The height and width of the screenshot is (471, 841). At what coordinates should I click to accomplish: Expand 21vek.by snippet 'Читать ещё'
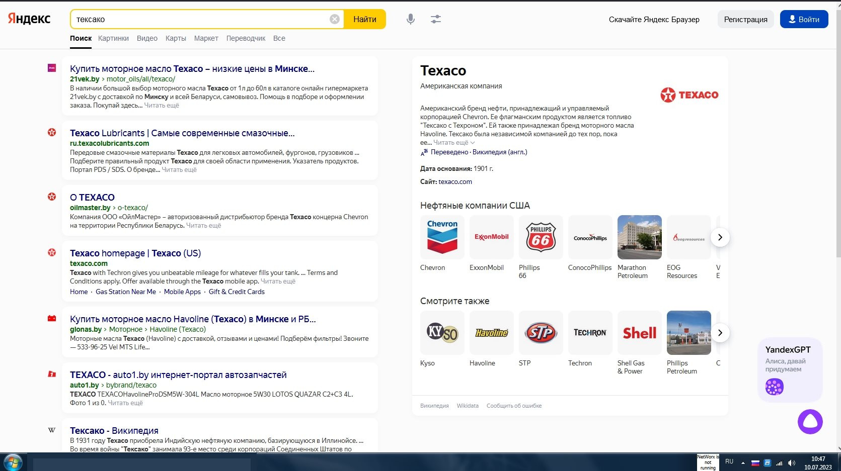click(x=162, y=106)
